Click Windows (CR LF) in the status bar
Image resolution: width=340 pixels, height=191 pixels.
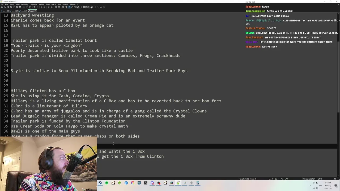tap(309, 179)
